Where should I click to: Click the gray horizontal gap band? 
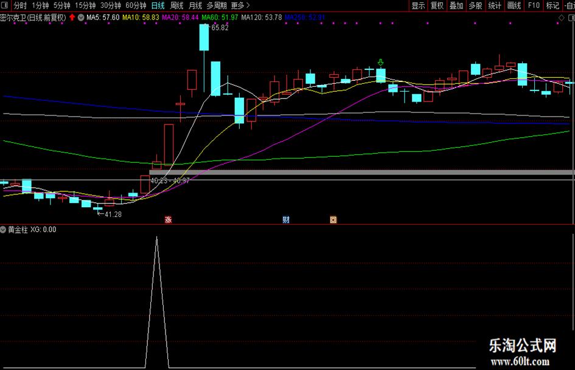[x=361, y=172]
